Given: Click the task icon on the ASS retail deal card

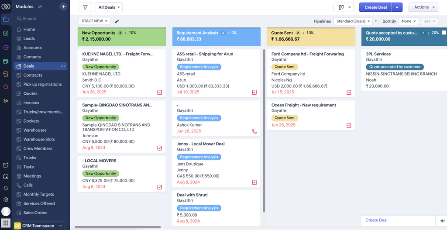Looking at the screenshot, I should [254, 93].
